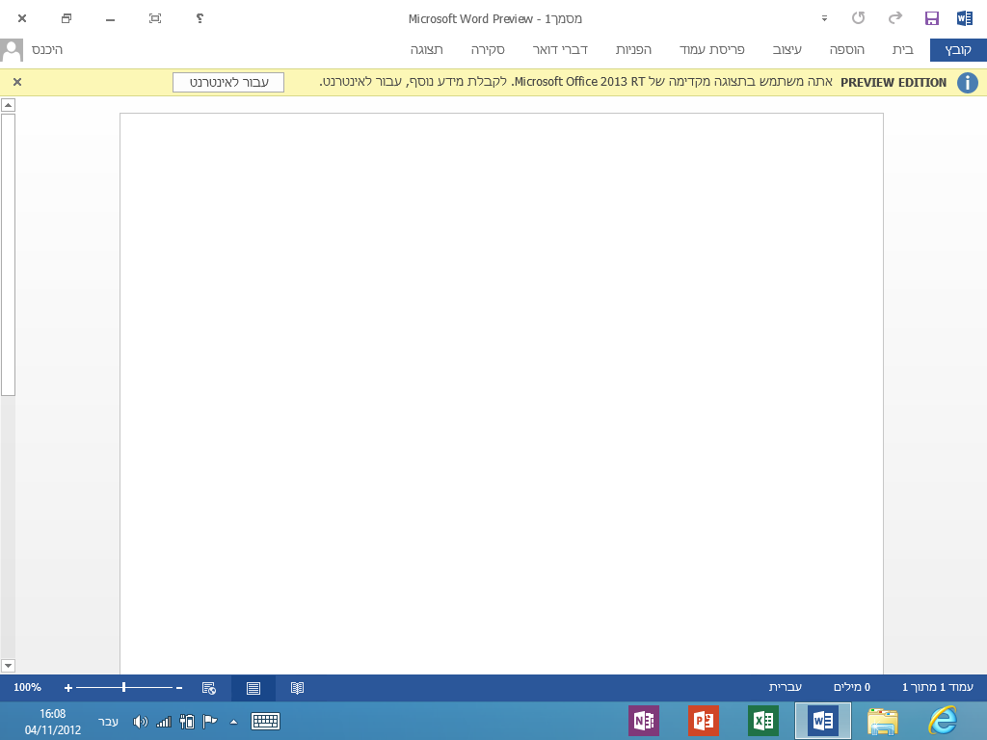Screen dimensions: 987x740
Task: Open Ribbon Display Options menu
Action: click(x=155, y=18)
